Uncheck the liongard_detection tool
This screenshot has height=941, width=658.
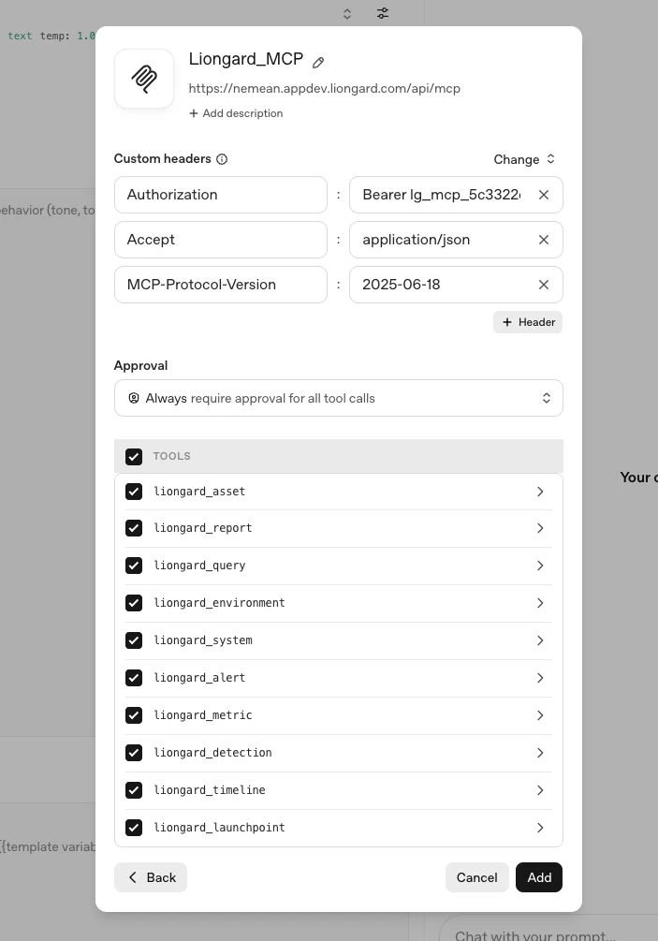coord(134,753)
